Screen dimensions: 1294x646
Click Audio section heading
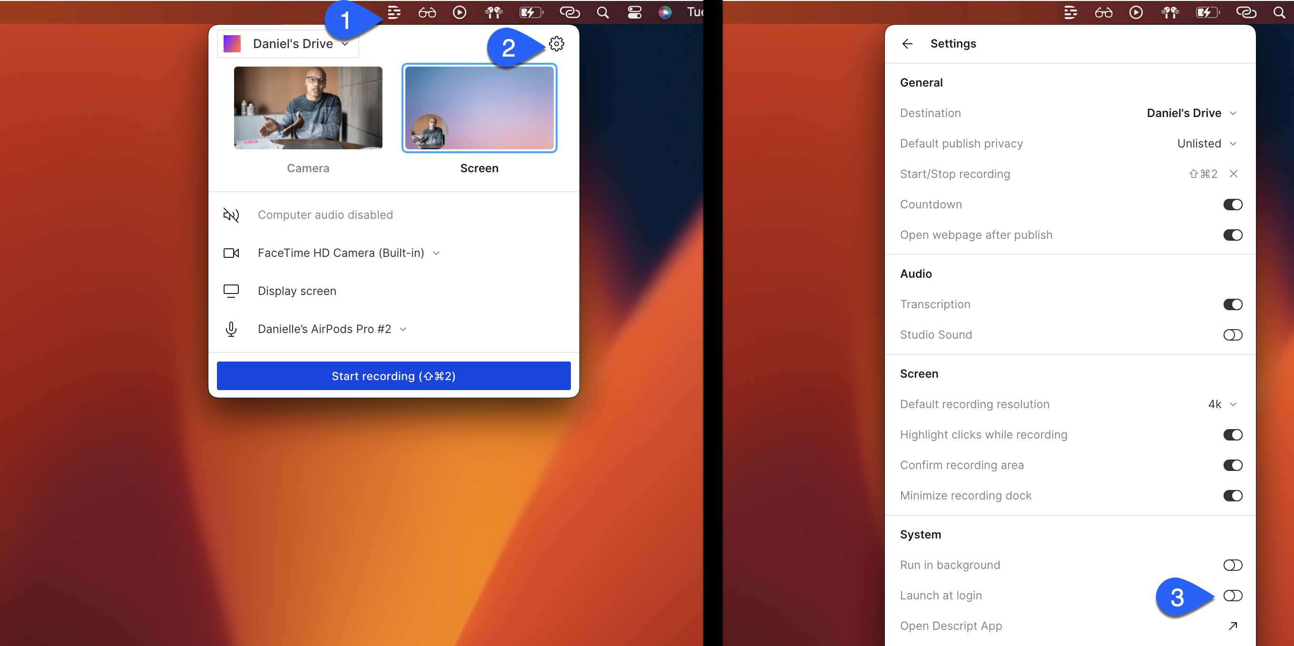(x=916, y=274)
